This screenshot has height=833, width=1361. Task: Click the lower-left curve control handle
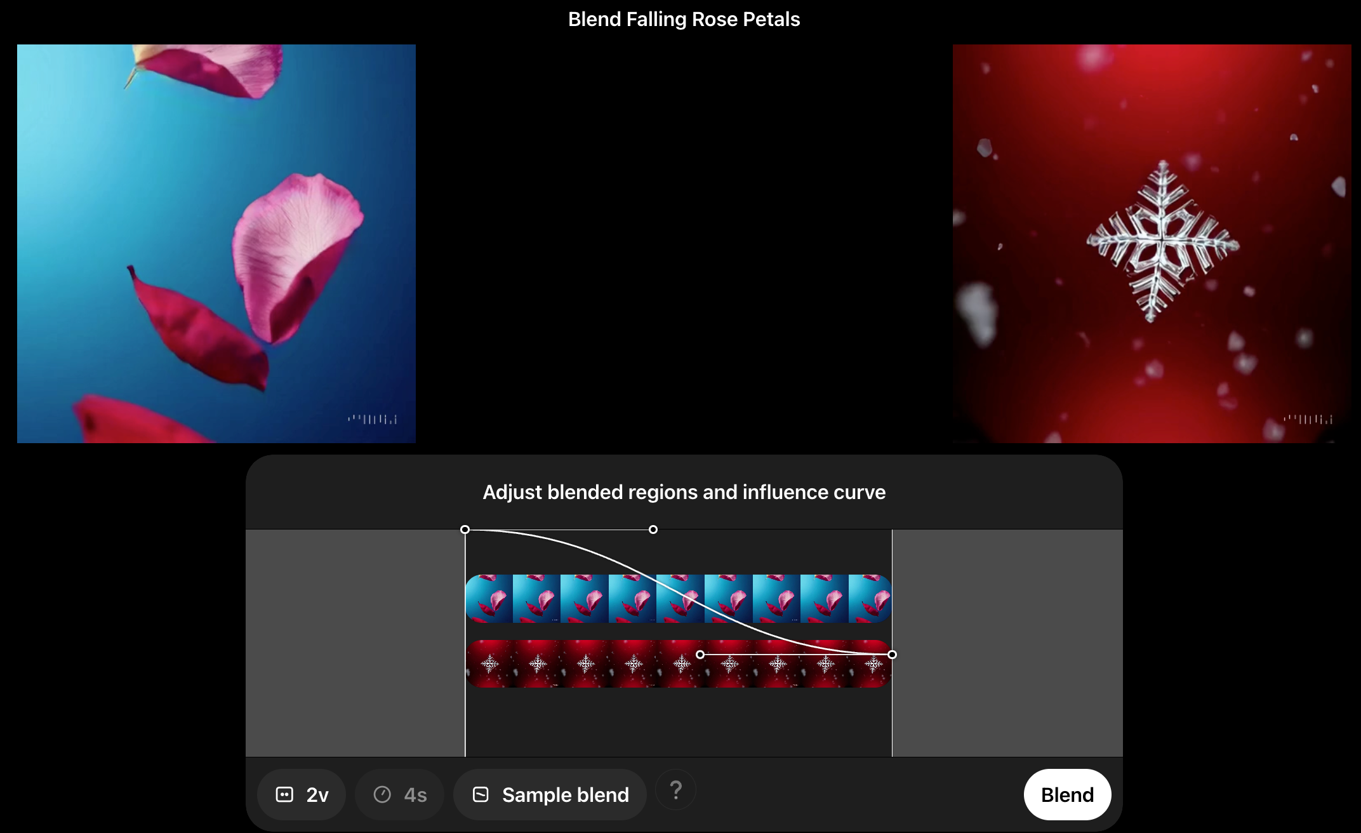(700, 655)
